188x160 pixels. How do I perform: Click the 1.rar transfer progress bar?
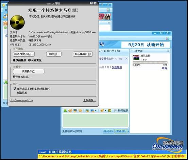coord(150,63)
